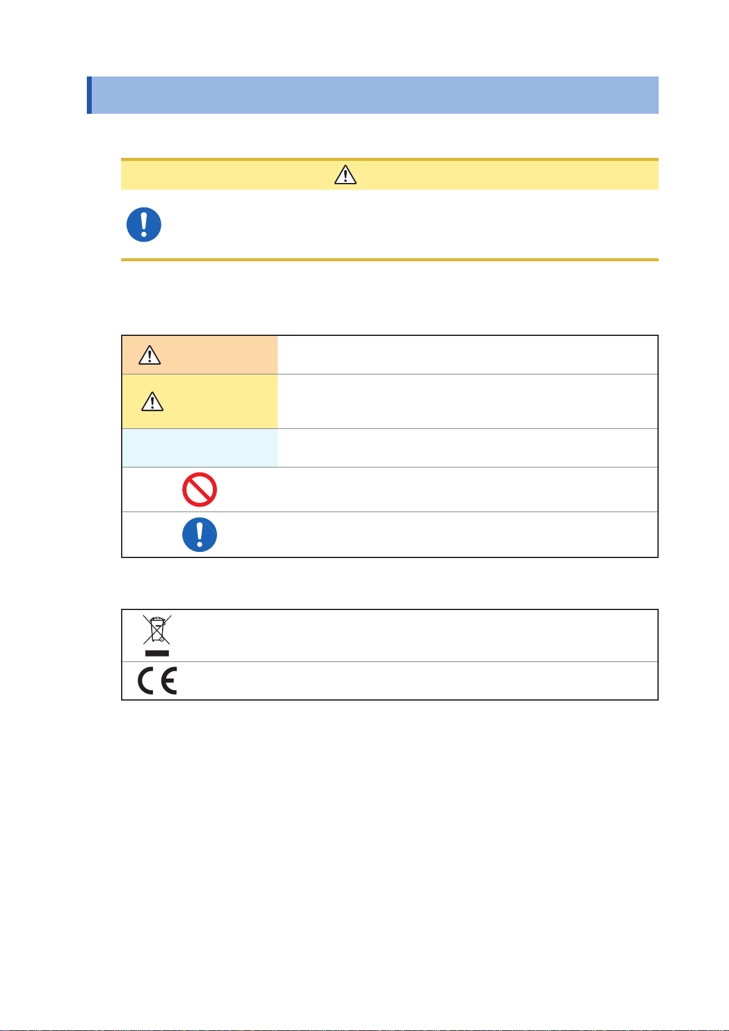Select the pale blue empty table cell

199,448
